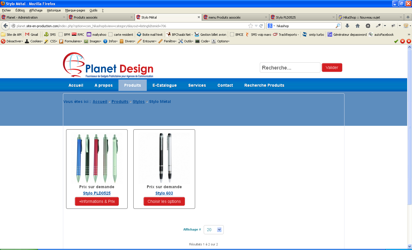This screenshot has width=412, height=250.
Task: Click the gear icon in the navigation toolbar
Action: click(368, 26)
